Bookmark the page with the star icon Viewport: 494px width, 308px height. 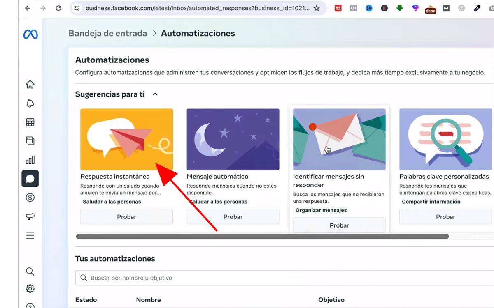click(317, 7)
